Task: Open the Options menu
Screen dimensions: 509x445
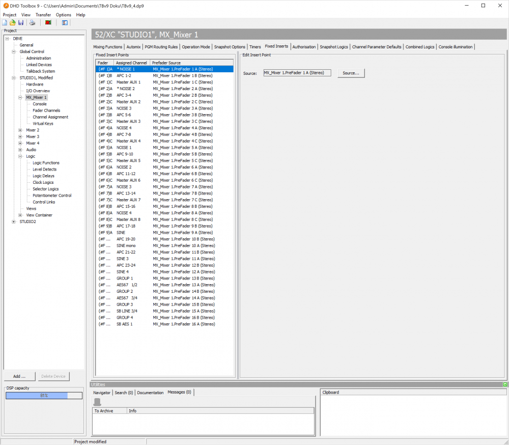Action: 63,15
